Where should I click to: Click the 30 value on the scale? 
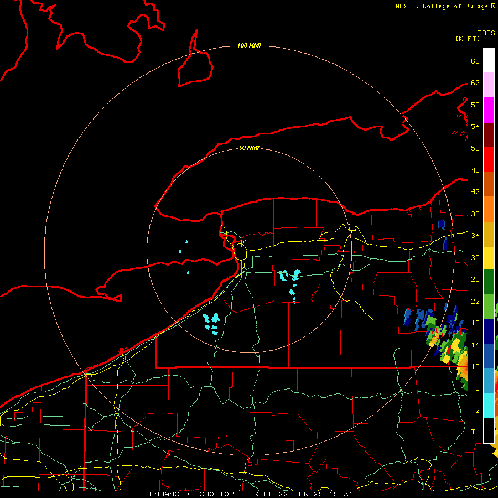(x=475, y=257)
